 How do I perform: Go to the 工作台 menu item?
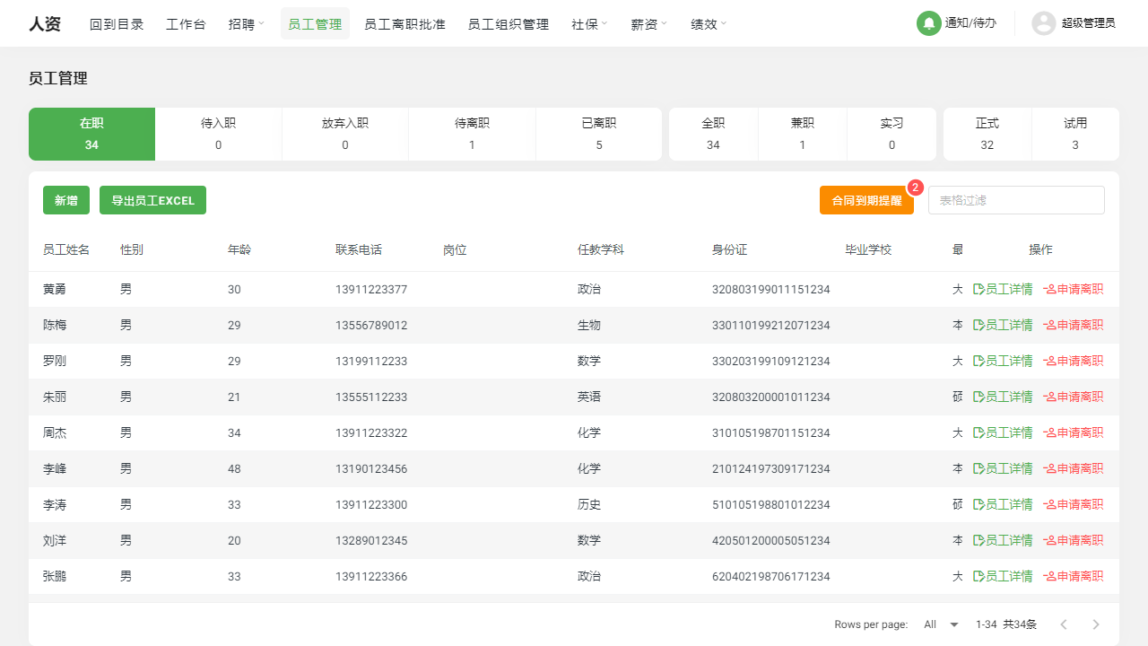[185, 24]
